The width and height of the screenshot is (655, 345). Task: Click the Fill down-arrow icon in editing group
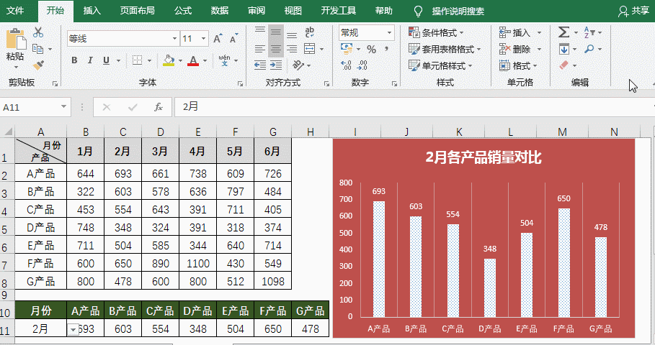tap(564, 49)
